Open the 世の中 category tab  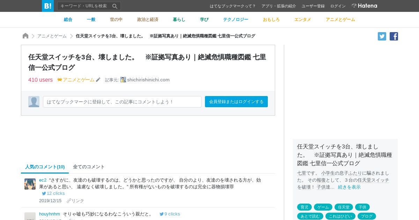point(116,20)
